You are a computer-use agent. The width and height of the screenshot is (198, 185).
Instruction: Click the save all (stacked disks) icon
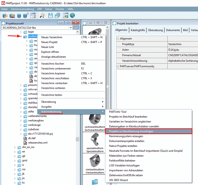pos(58,15)
